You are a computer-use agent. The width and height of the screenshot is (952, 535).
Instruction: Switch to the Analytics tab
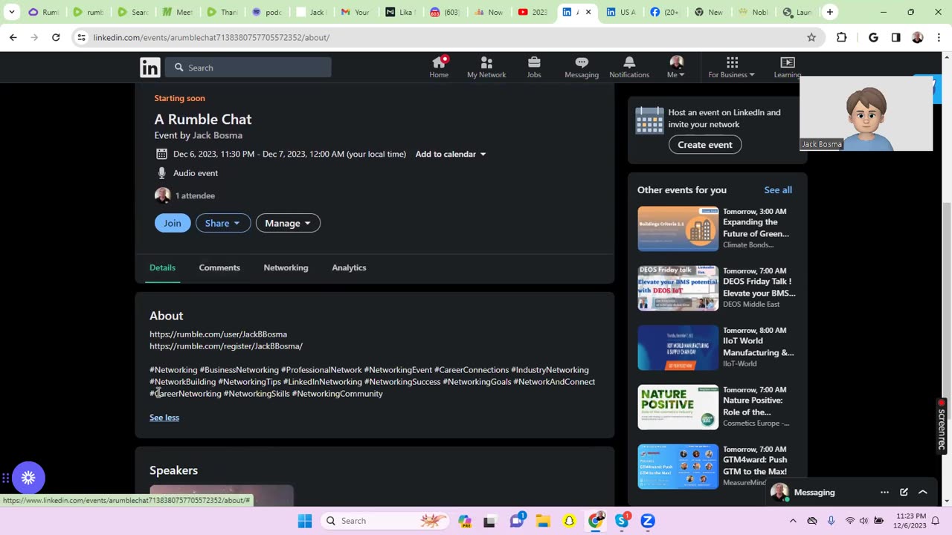pyautogui.click(x=349, y=267)
